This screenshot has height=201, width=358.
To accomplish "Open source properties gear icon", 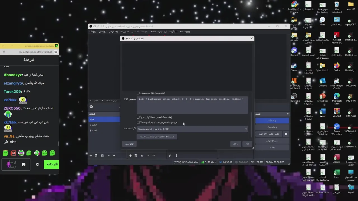I will [142, 155].
